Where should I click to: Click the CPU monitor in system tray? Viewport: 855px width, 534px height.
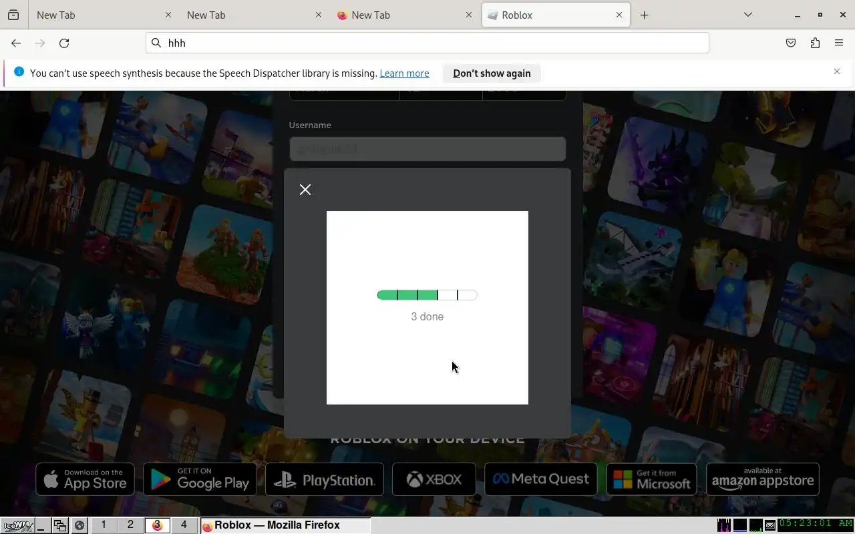[x=724, y=525]
